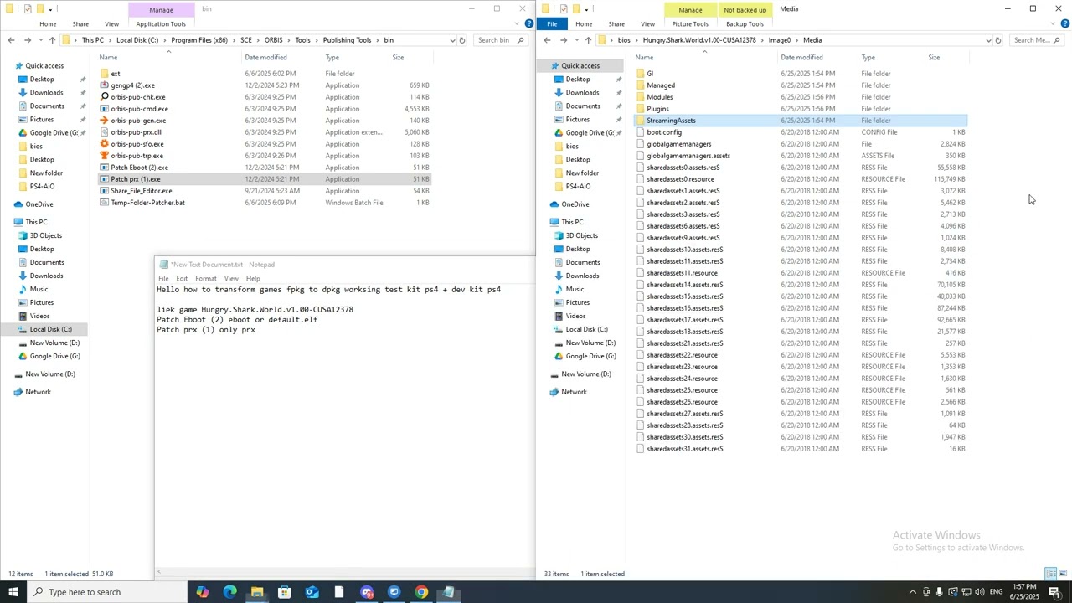The image size is (1072, 603).
Task: Open the Managed folder in Media
Action: (x=660, y=85)
